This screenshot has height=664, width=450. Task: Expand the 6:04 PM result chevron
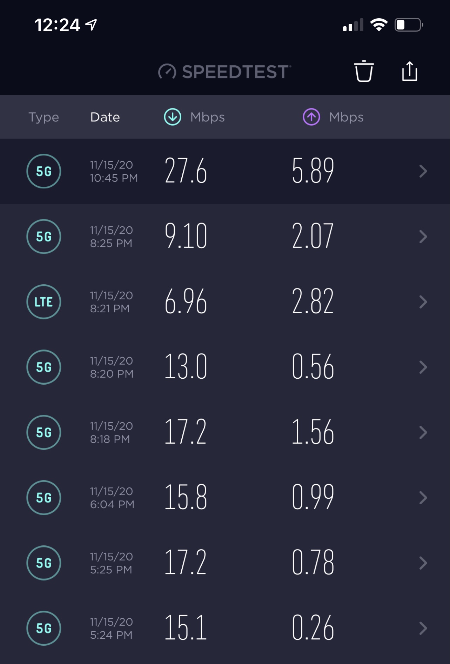[x=423, y=498]
